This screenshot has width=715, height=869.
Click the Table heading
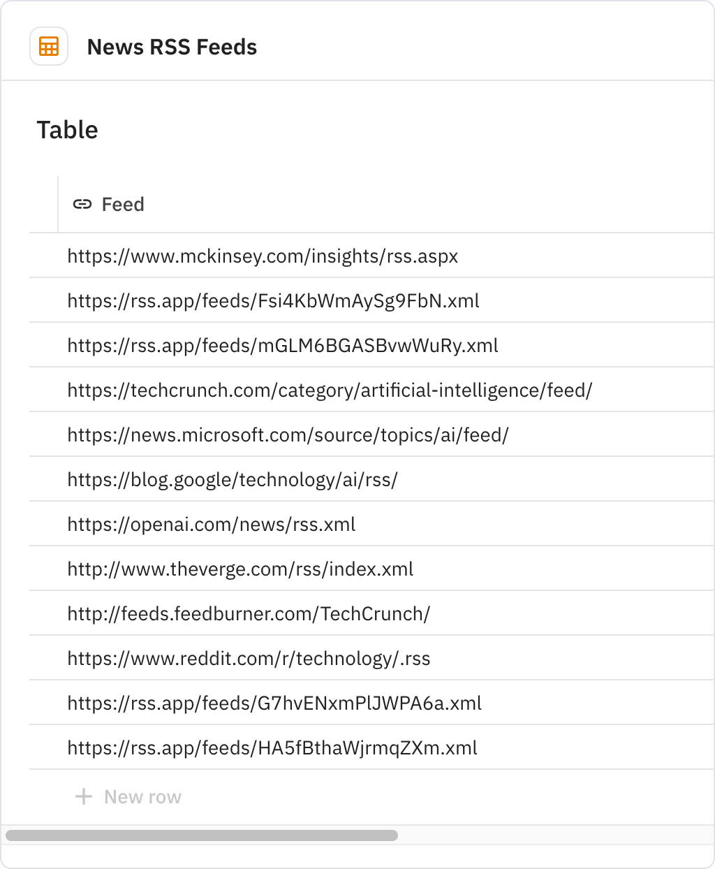point(67,129)
